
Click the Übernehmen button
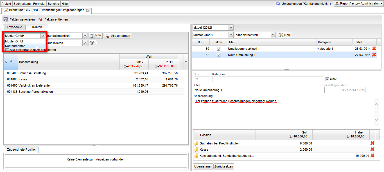point(203,166)
